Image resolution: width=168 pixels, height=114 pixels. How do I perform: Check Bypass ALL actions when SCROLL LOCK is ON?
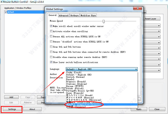click(51, 36)
